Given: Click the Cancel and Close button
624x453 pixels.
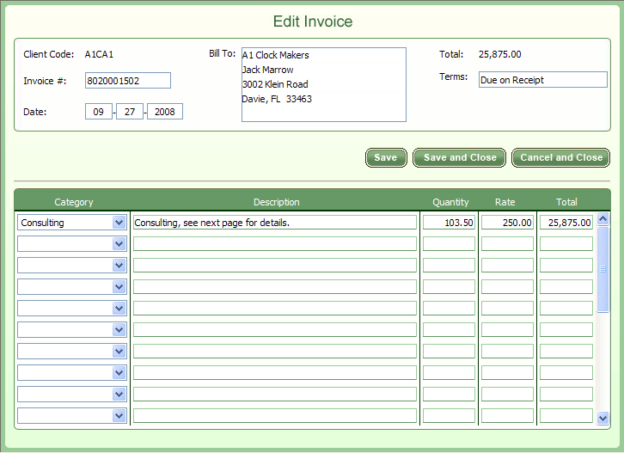Looking at the screenshot, I should pos(560,157).
